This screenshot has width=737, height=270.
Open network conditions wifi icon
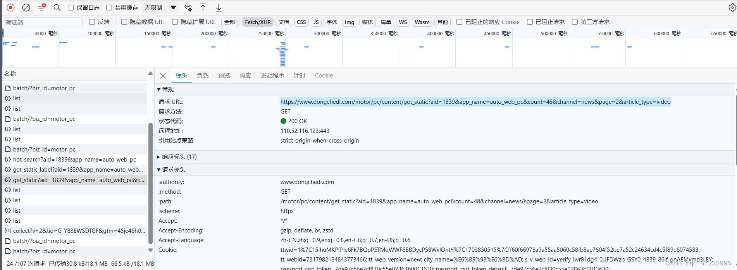[x=188, y=7]
